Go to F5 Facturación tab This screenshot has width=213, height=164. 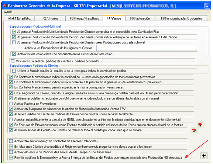point(140,18)
